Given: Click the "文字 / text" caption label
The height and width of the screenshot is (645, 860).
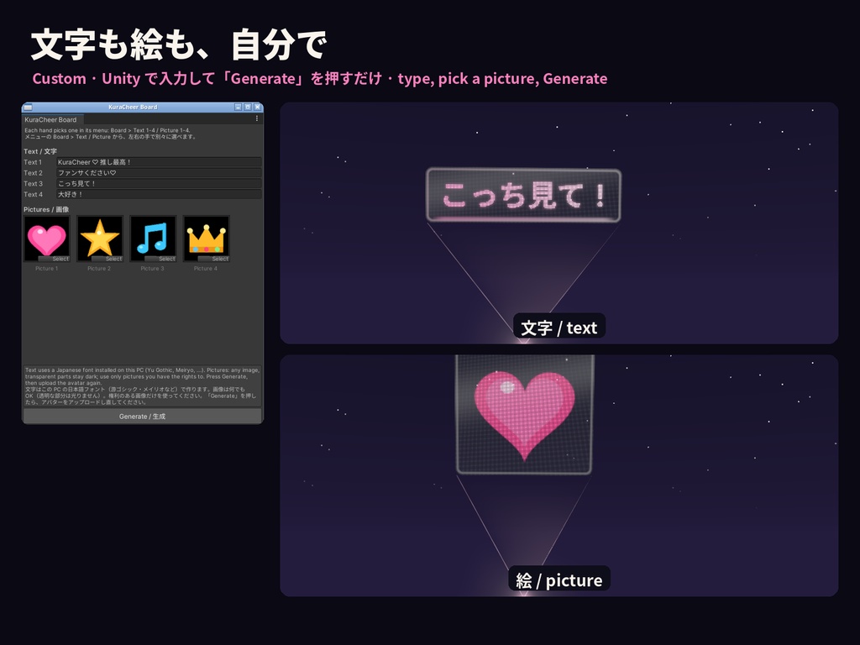Looking at the screenshot, I should tap(558, 328).
